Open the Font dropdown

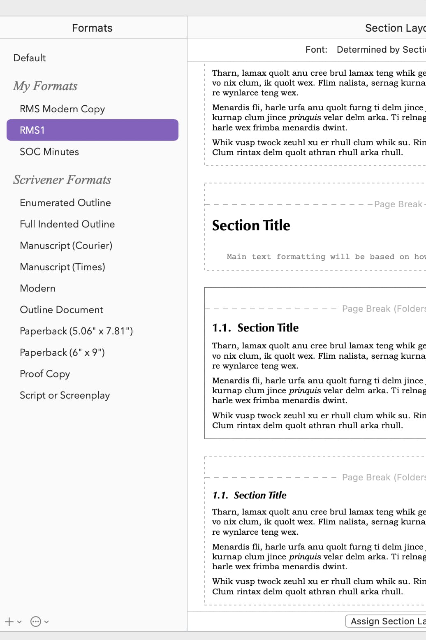click(380, 50)
